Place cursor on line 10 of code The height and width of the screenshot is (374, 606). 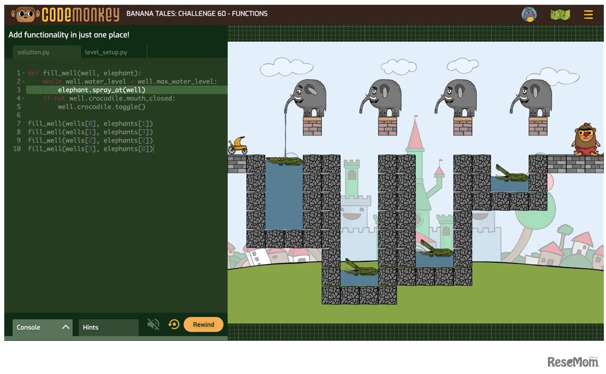coord(91,149)
